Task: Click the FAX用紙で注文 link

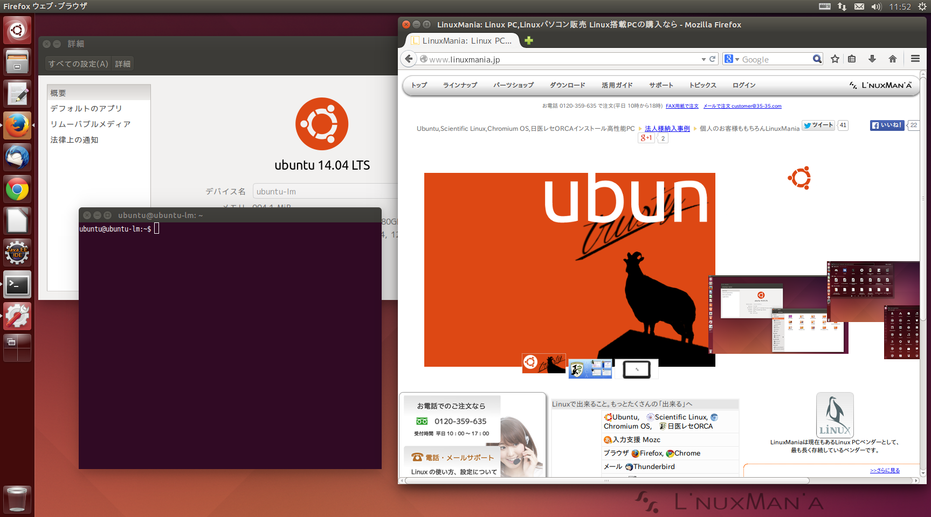Action: coord(682,106)
